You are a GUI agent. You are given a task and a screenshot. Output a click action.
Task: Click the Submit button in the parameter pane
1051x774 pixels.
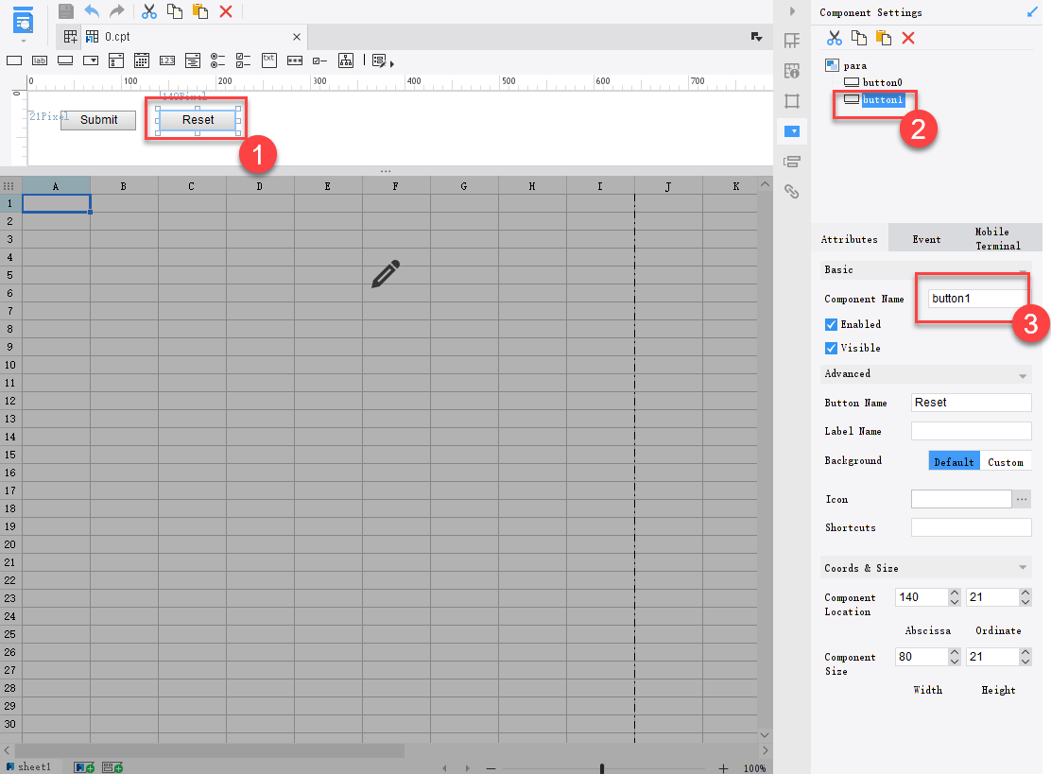(x=97, y=120)
